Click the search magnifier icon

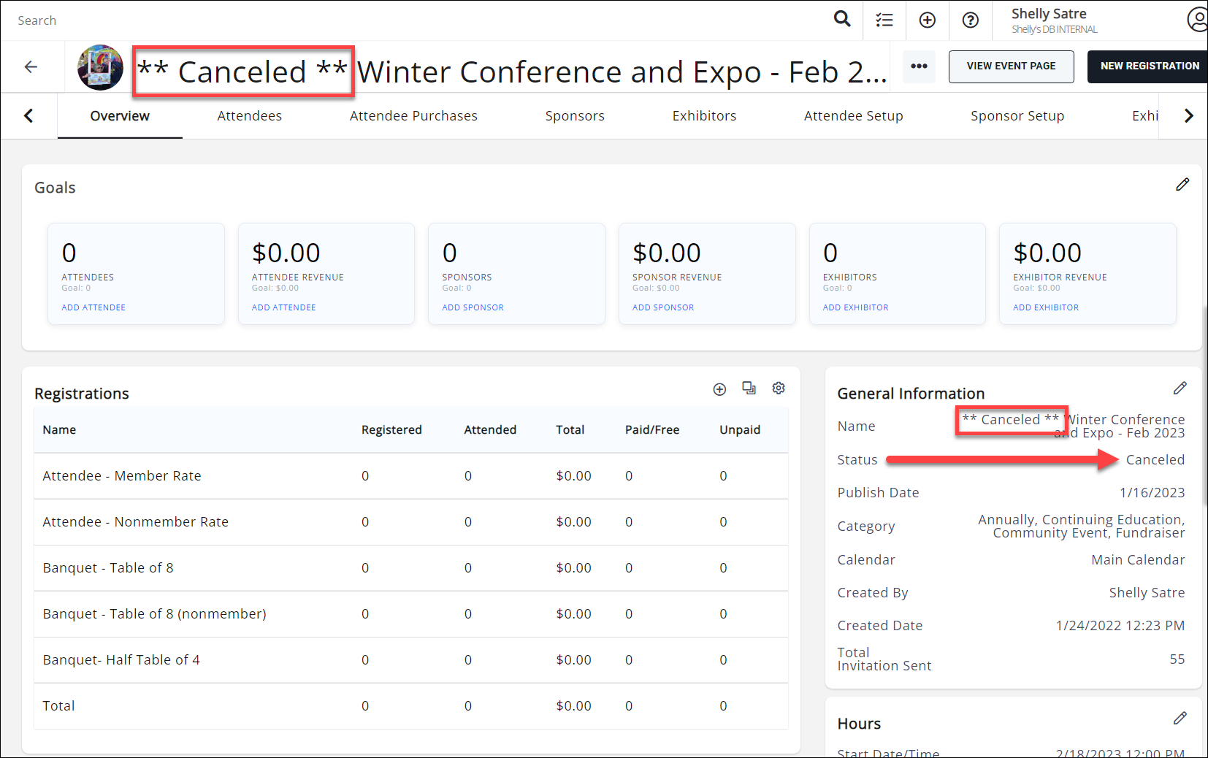(842, 19)
